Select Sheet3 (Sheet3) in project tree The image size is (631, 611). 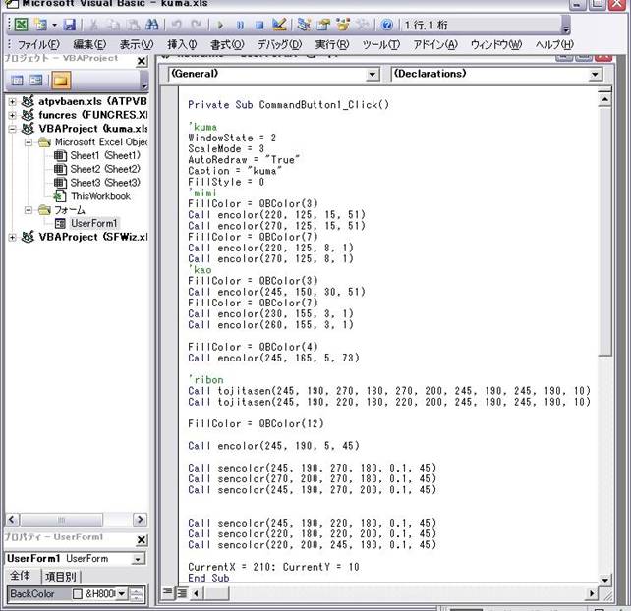coord(105,183)
